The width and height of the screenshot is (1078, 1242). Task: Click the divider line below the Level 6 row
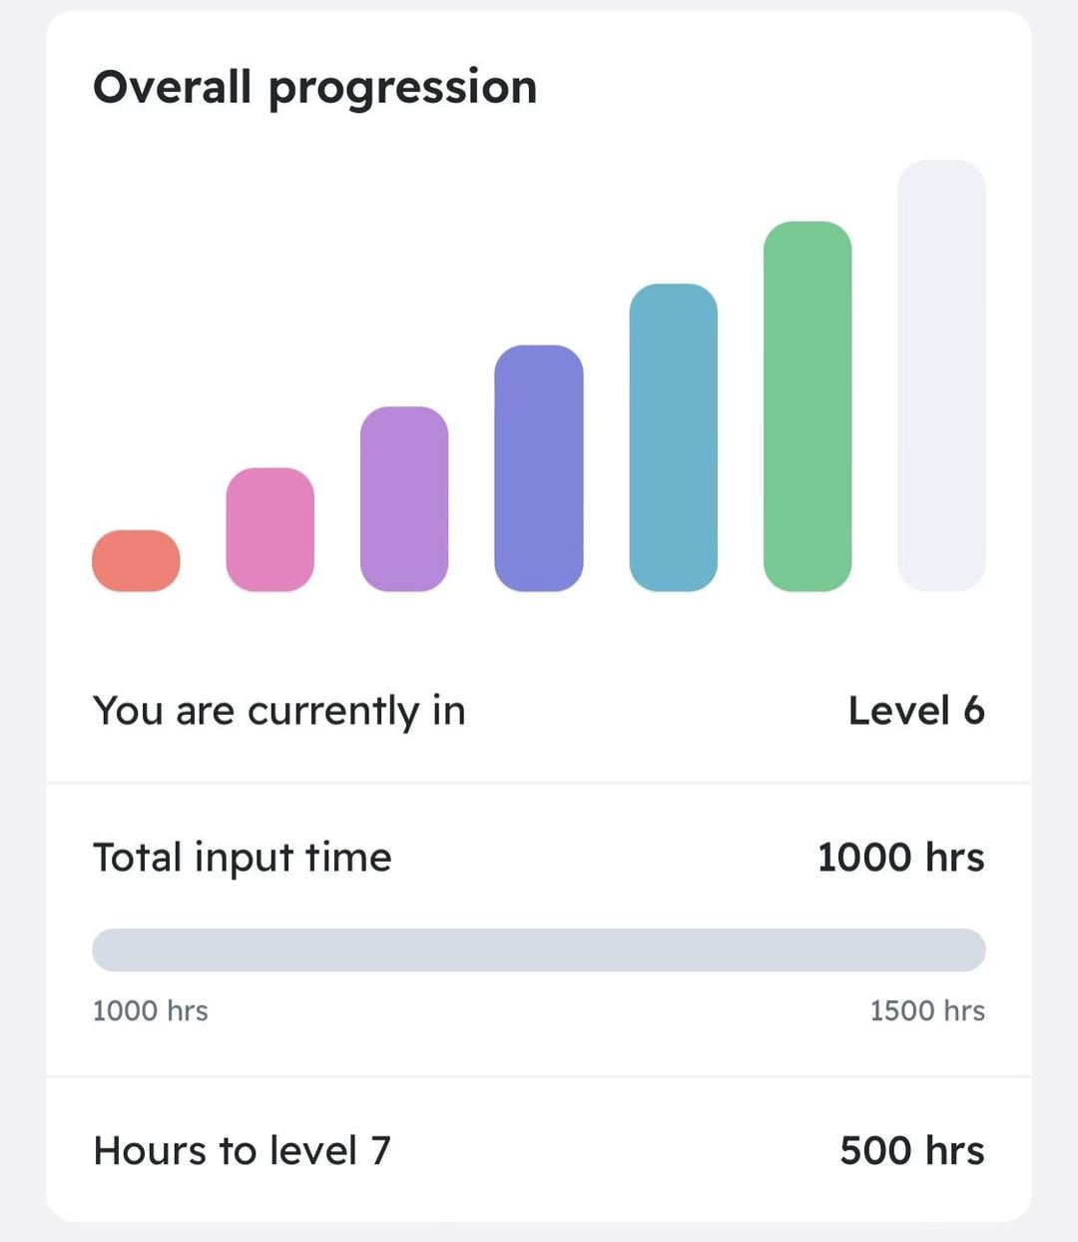[x=539, y=784]
